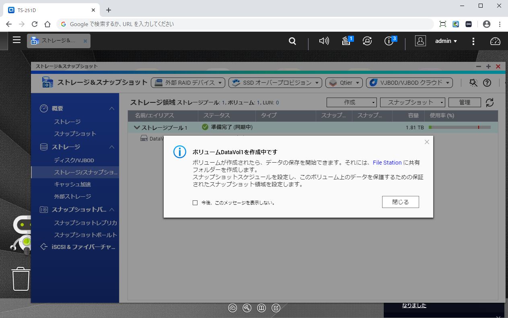Select キャッシュ加速 in the sidebar
508x318 pixels.
72,184
